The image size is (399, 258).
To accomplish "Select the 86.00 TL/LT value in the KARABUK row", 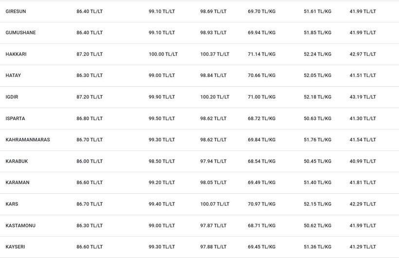I will coord(90,161).
